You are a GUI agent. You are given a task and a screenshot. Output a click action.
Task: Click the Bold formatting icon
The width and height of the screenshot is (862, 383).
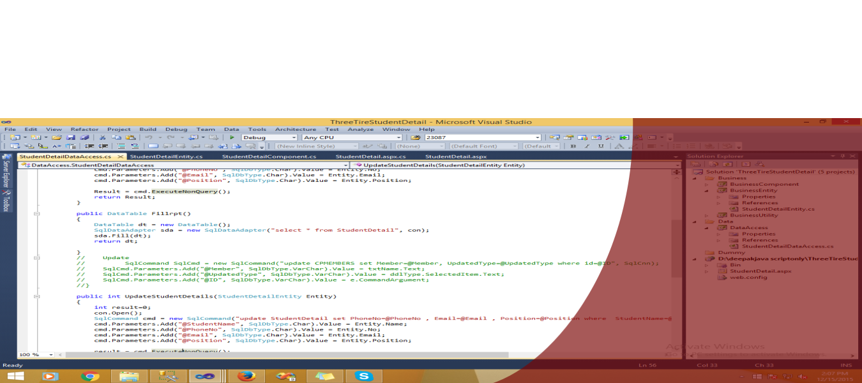(573, 146)
